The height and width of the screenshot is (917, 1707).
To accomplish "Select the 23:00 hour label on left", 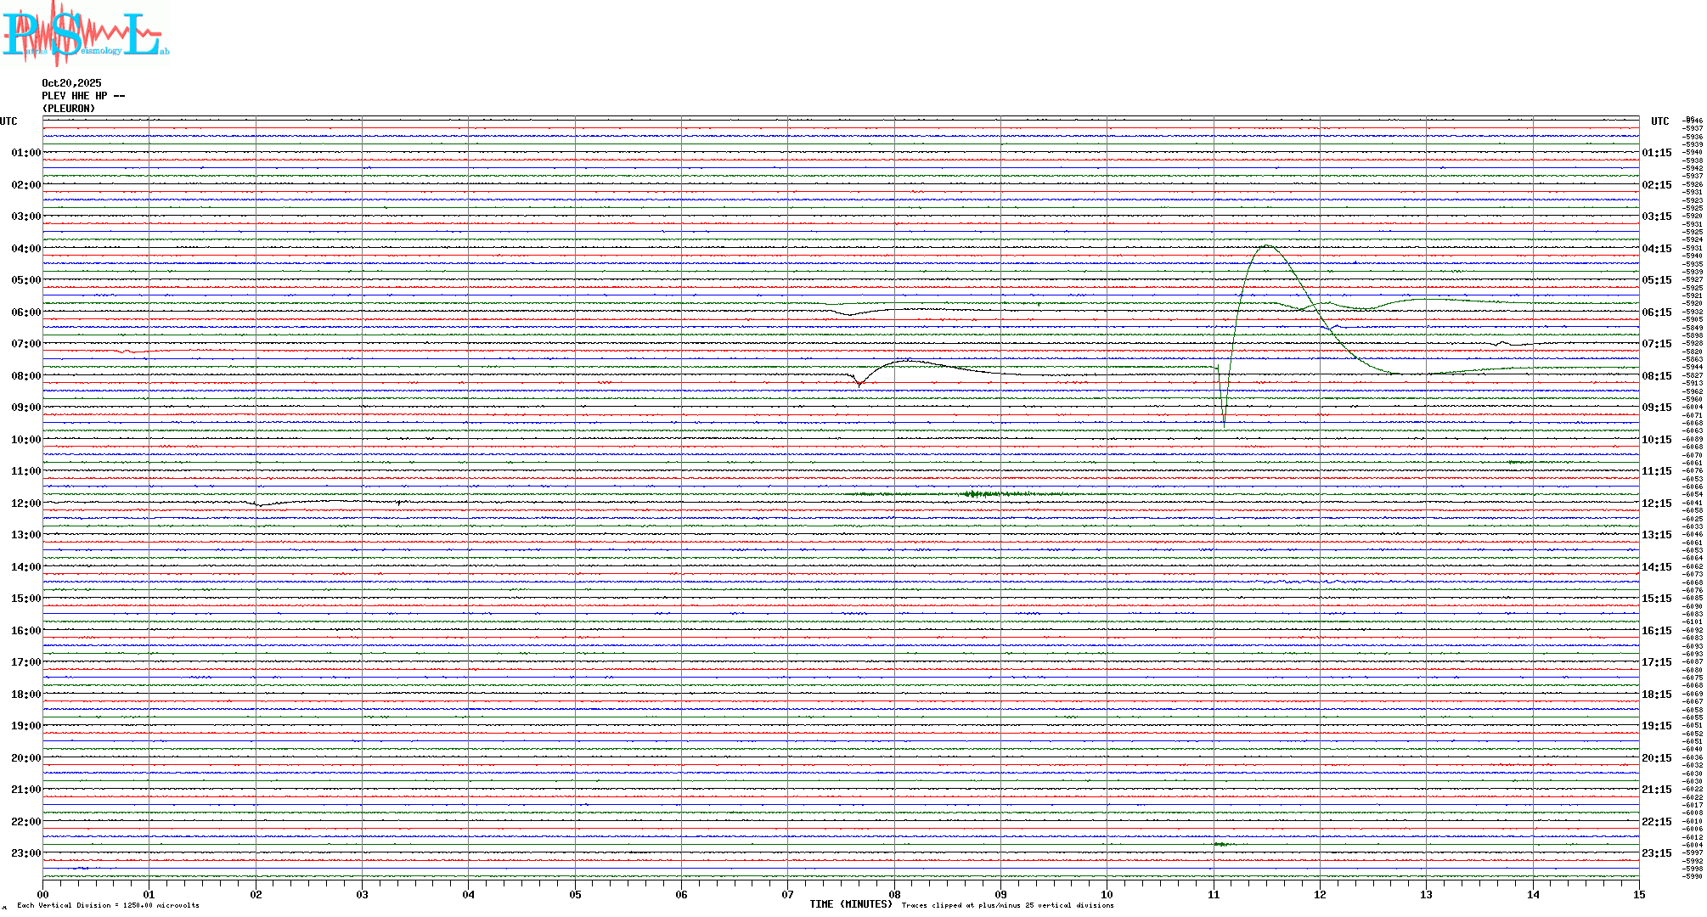I will [25, 853].
